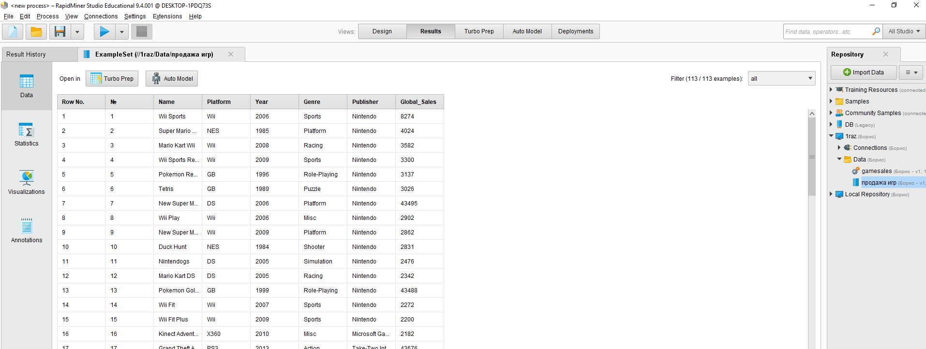
Task: Sort by the Platform column header
Action: click(226, 102)
